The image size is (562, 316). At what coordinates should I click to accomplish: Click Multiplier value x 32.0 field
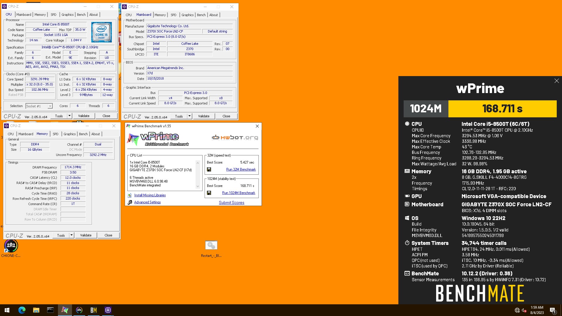[40, 84]
